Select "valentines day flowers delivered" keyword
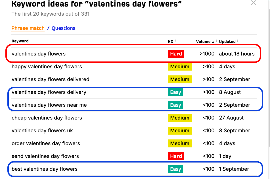270x179 pixels. 51,79
